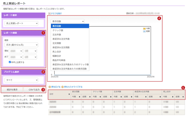Open the 月次 (最大12ヵ月) range dropdown
Viewport: 187px width, 117px height.
click(21, 45)
